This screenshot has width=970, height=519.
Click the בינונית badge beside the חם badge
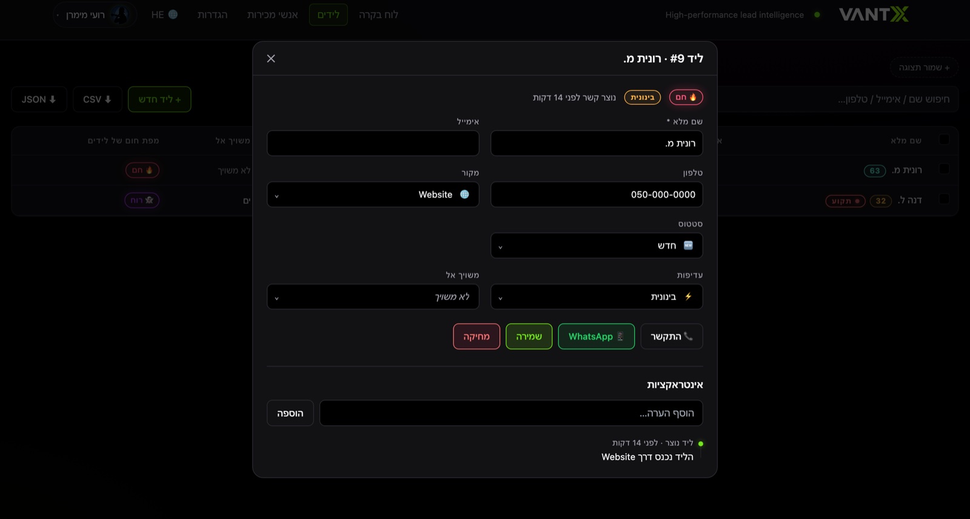643,98
